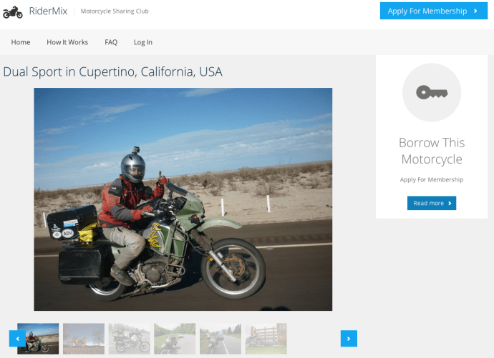
Task: Go to How It Works page
Action: pos(67,42)
